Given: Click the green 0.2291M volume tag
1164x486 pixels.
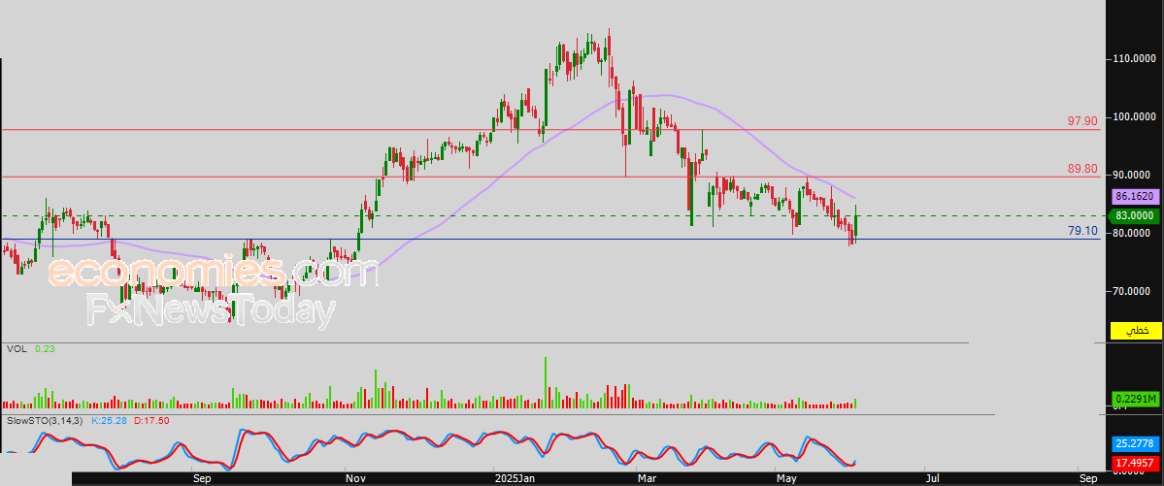Looking at the screenshot, I should click(x=1136, y=400).
